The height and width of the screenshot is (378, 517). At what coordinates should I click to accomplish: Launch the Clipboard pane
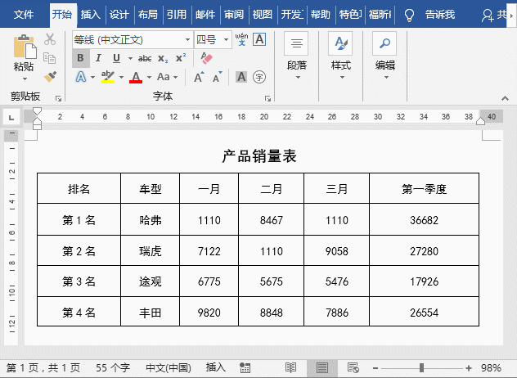58,98
